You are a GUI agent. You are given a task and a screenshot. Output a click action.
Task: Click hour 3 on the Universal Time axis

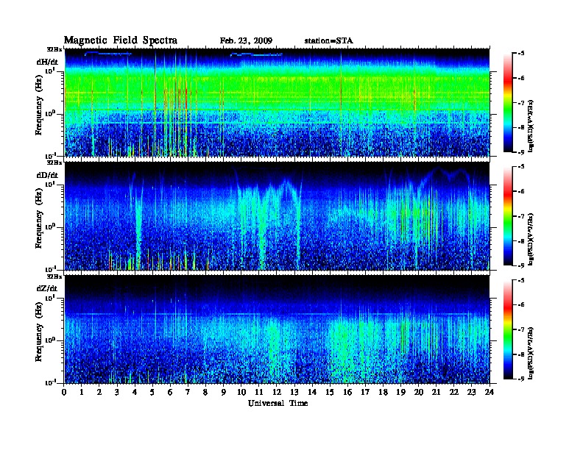[x=117, y=392]
